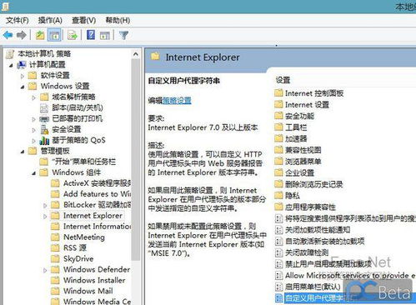The height and width of the screenshot is (305, 416).
Task: Click the 策略设置 edit link
Action: coord(177,100)
